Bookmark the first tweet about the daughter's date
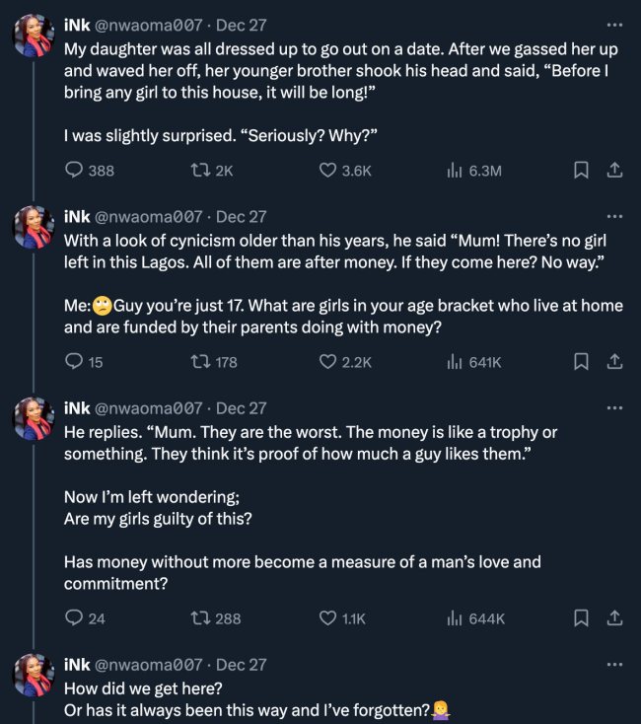 click(x=582, y=171)
